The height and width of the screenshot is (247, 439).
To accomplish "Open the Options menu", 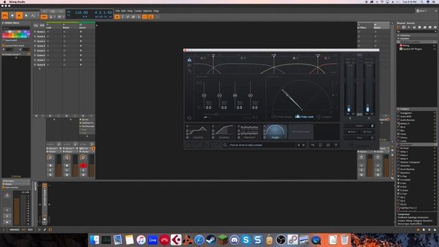I will [147, 11].
